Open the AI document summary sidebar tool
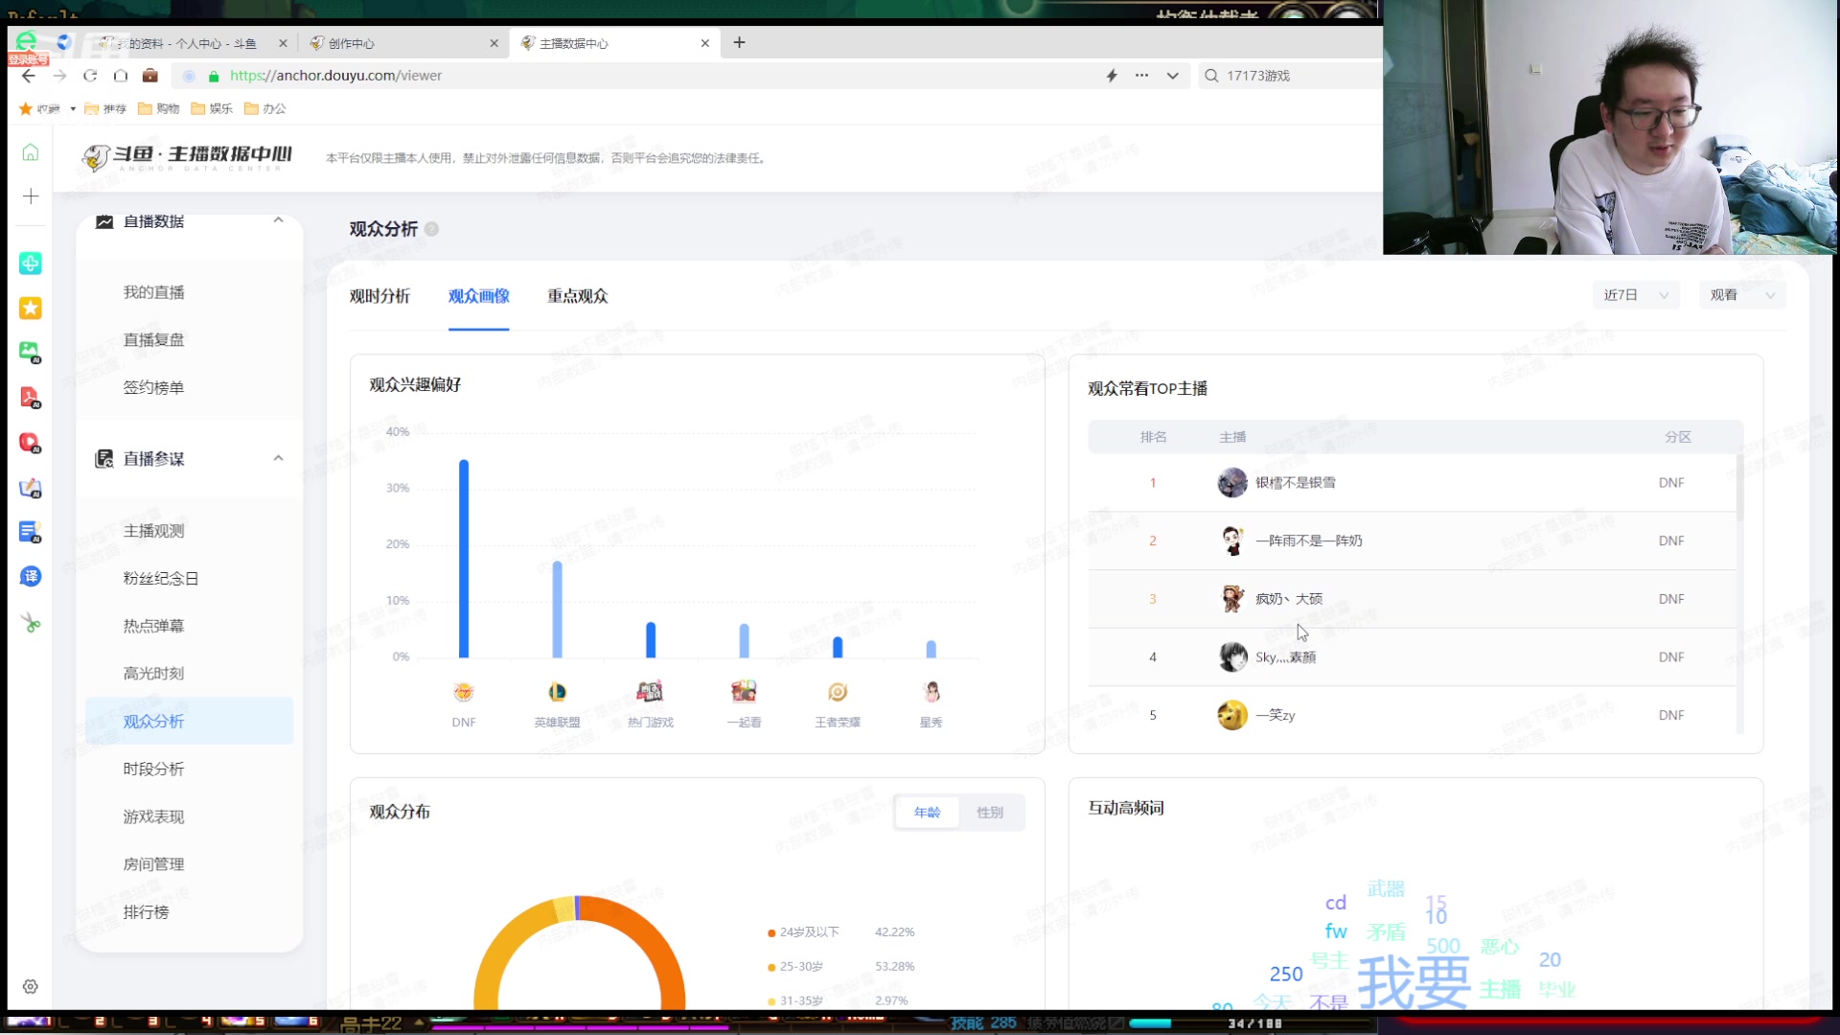This screenshot has width=1840, height=1035. coord(31,532)
